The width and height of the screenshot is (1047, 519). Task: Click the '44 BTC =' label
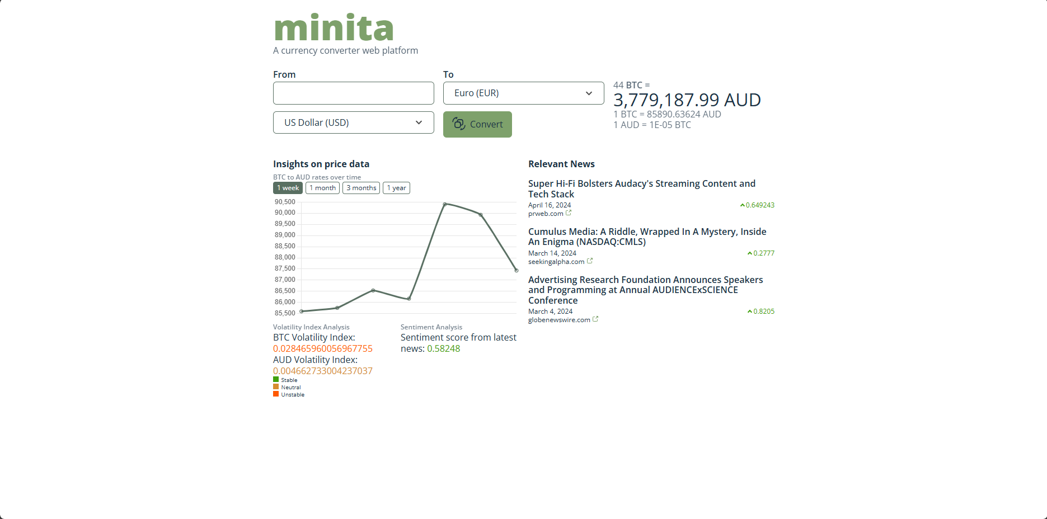coord(632,85)
